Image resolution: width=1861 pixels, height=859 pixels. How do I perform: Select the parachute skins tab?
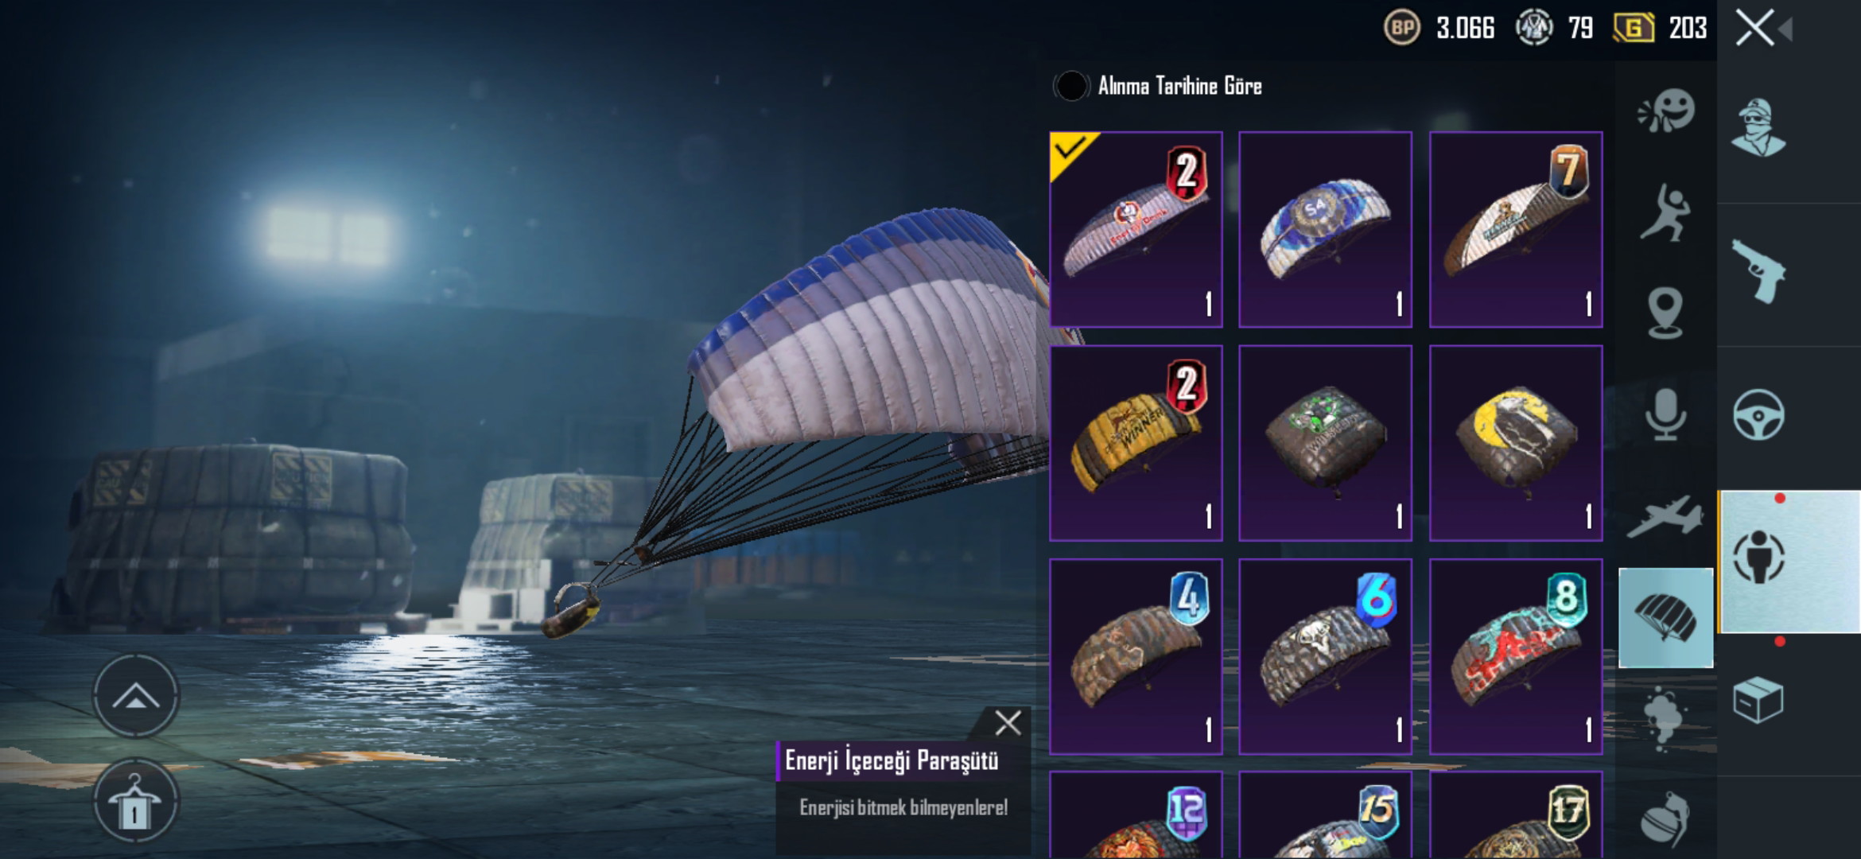pos(1665,618)
